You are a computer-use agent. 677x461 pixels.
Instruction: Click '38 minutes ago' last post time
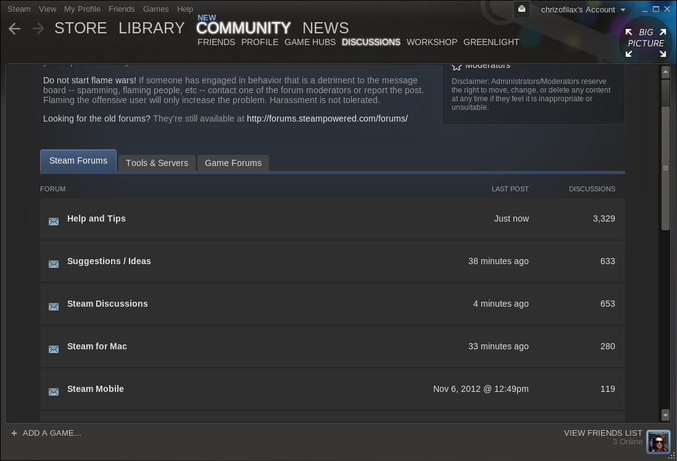click(x=498, y=261)
